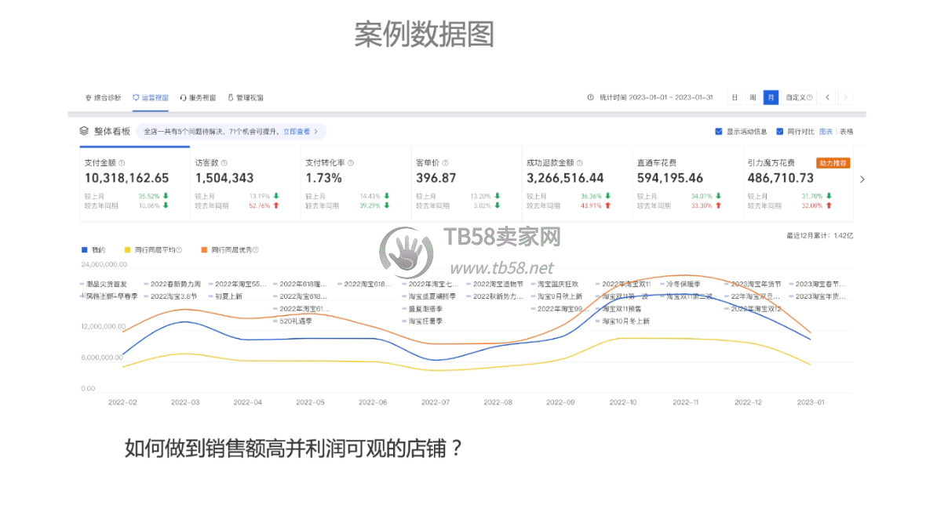Screen dimensions: 937x505
Task: Click the 服务视窗 headset icon
Action: [x=183, y=97]
